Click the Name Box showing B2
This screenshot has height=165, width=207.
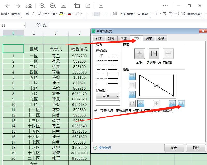10,25
